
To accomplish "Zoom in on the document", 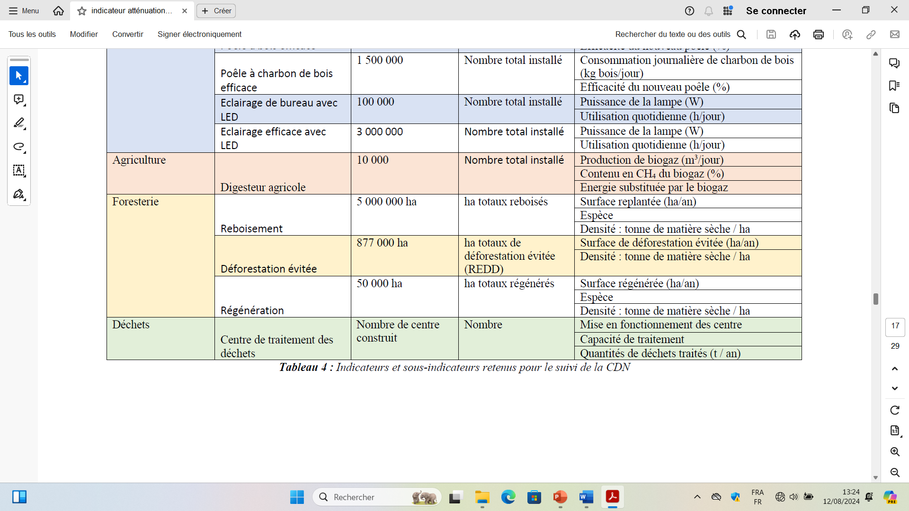I will tap(895, 451).
